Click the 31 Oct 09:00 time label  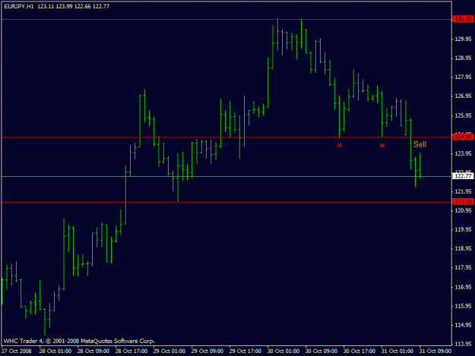pos(435,351)
